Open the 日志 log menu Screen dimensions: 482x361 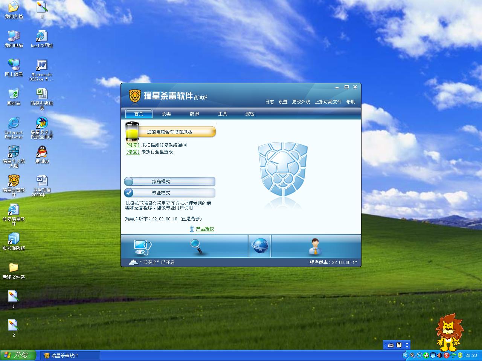pyautogui.click(x=269, y=102)
